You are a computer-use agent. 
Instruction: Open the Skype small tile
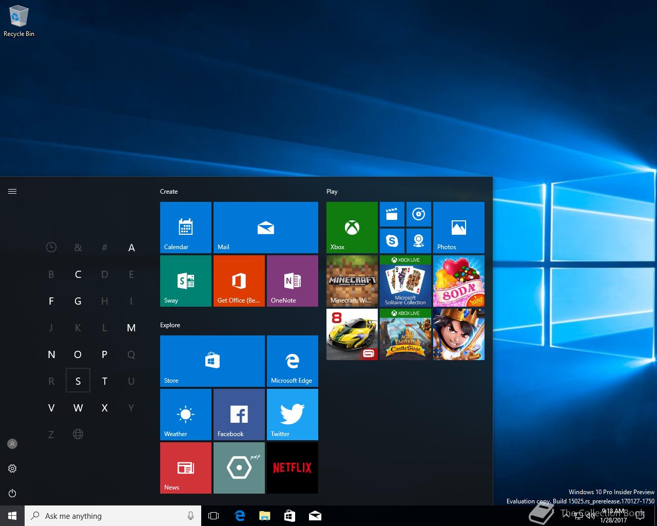(392, 241)
